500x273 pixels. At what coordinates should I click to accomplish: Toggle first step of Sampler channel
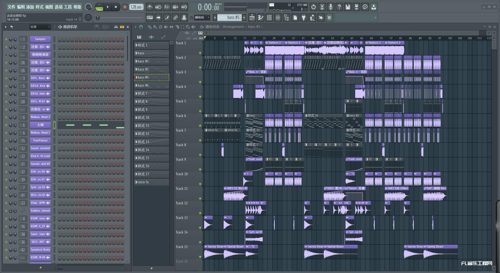pos(60,39)
